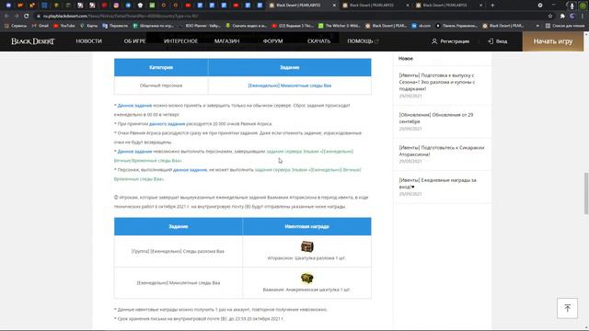589x331 pixels.
Task: Click the Анакреонская шкатулка chest icon
Action: [x=306, y=279]
